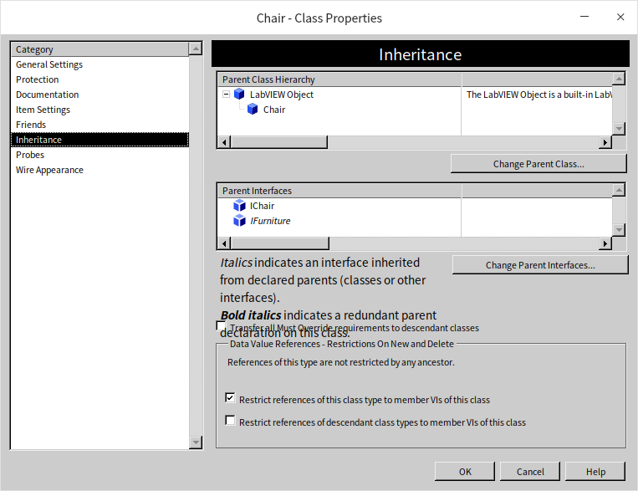Click the IFurniture interface icon
Viewport: 638px width, 491px height.
coord(240,221)
